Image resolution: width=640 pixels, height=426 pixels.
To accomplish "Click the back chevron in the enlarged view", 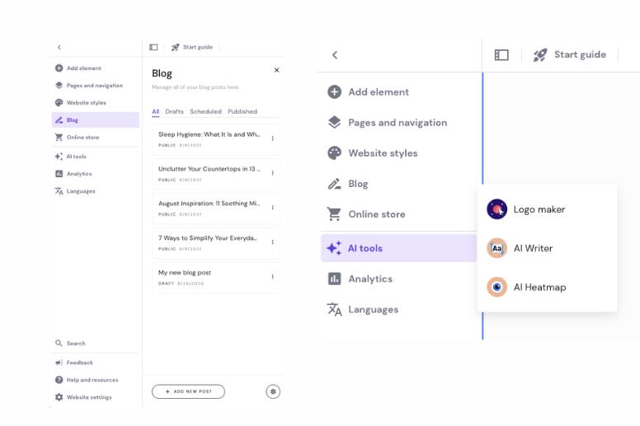I will tap(335, 55).
